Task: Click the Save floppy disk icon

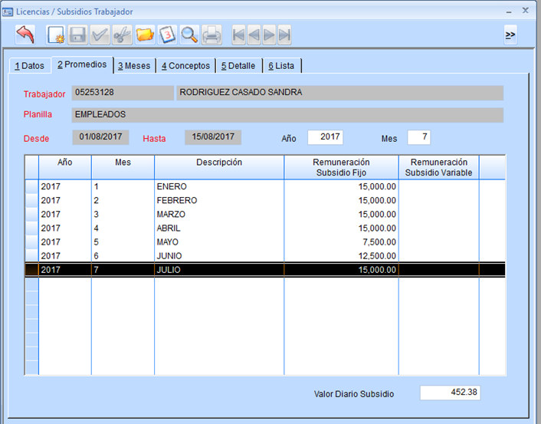Action: [x=77, y=35]
